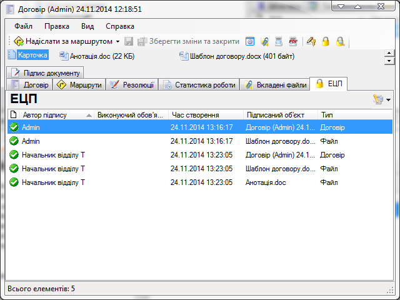Click the padlock with magnifier toolbar icon
Image resolution: width=400 pixels, height=300 pixels.
click(340, 41)
